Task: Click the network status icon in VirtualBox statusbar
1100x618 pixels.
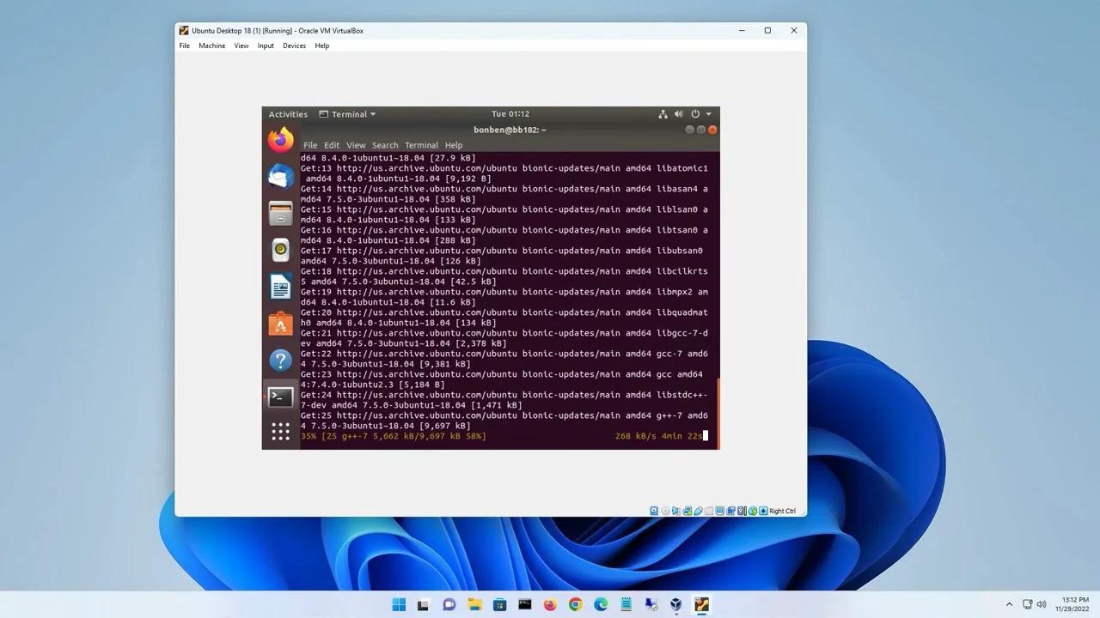Action: pos(687,511)
